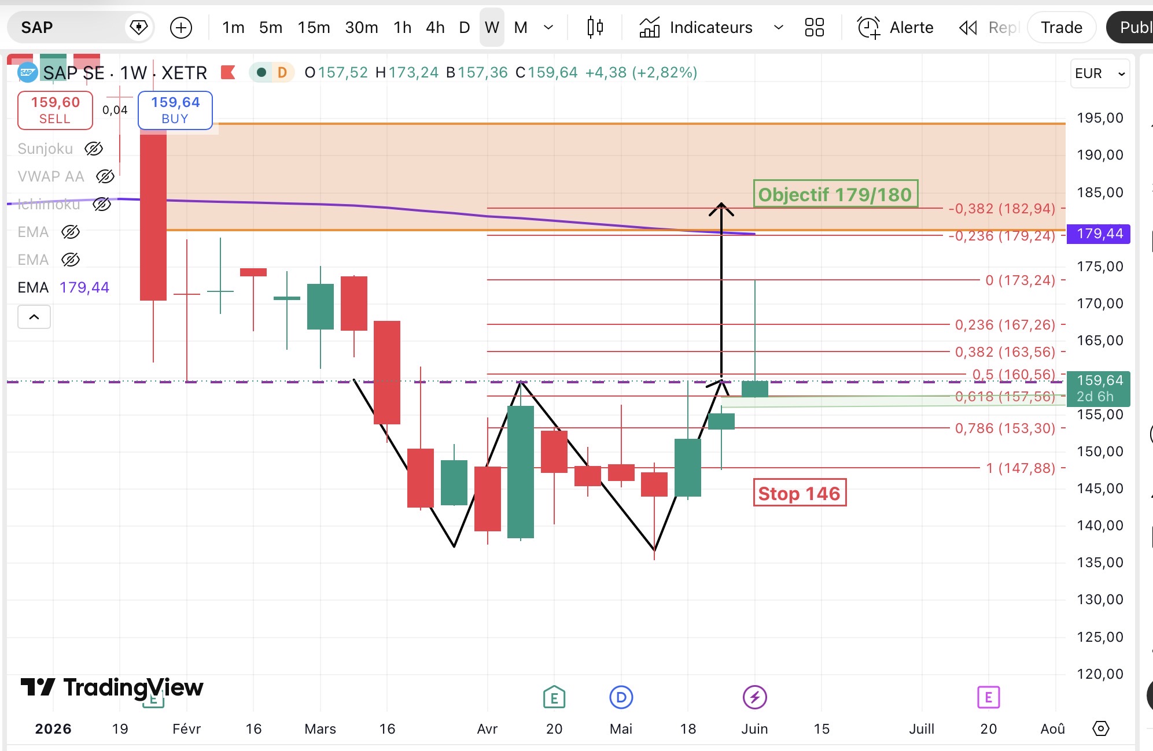Show the hidden VWAP AA indicator
Screen dimensions: 1153x751
click(105, 176)
